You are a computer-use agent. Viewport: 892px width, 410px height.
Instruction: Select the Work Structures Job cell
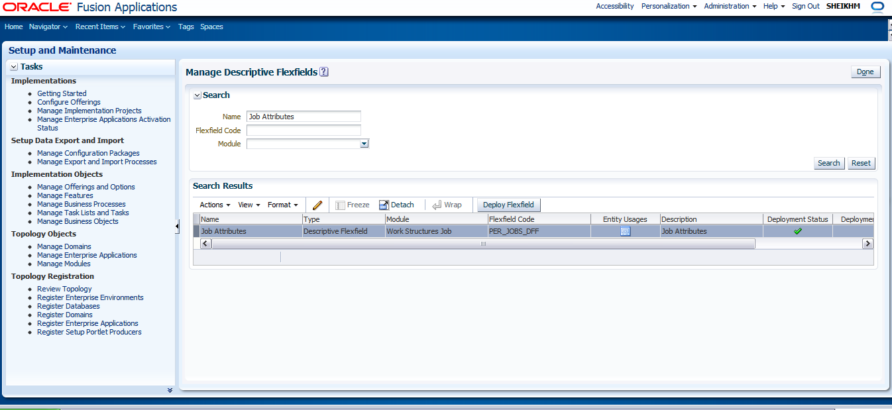point(436,231)
